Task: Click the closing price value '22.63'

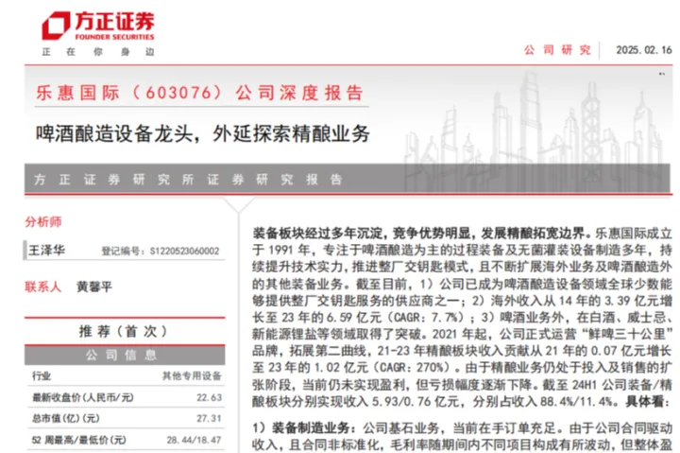Action: click(209, 397)
